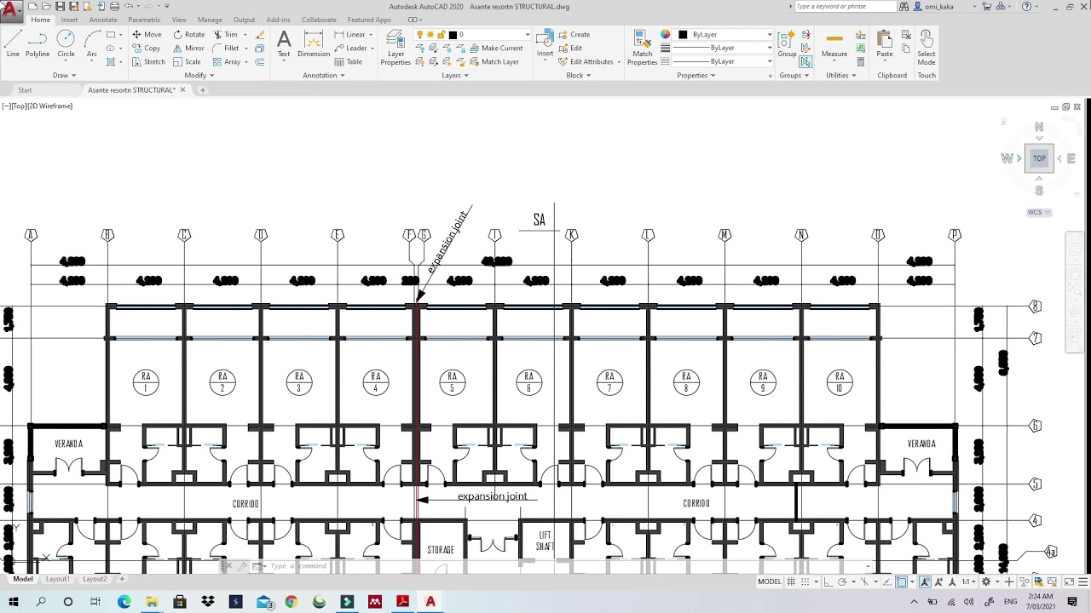Click the Copy modify tool

click(x=146, y=49)
